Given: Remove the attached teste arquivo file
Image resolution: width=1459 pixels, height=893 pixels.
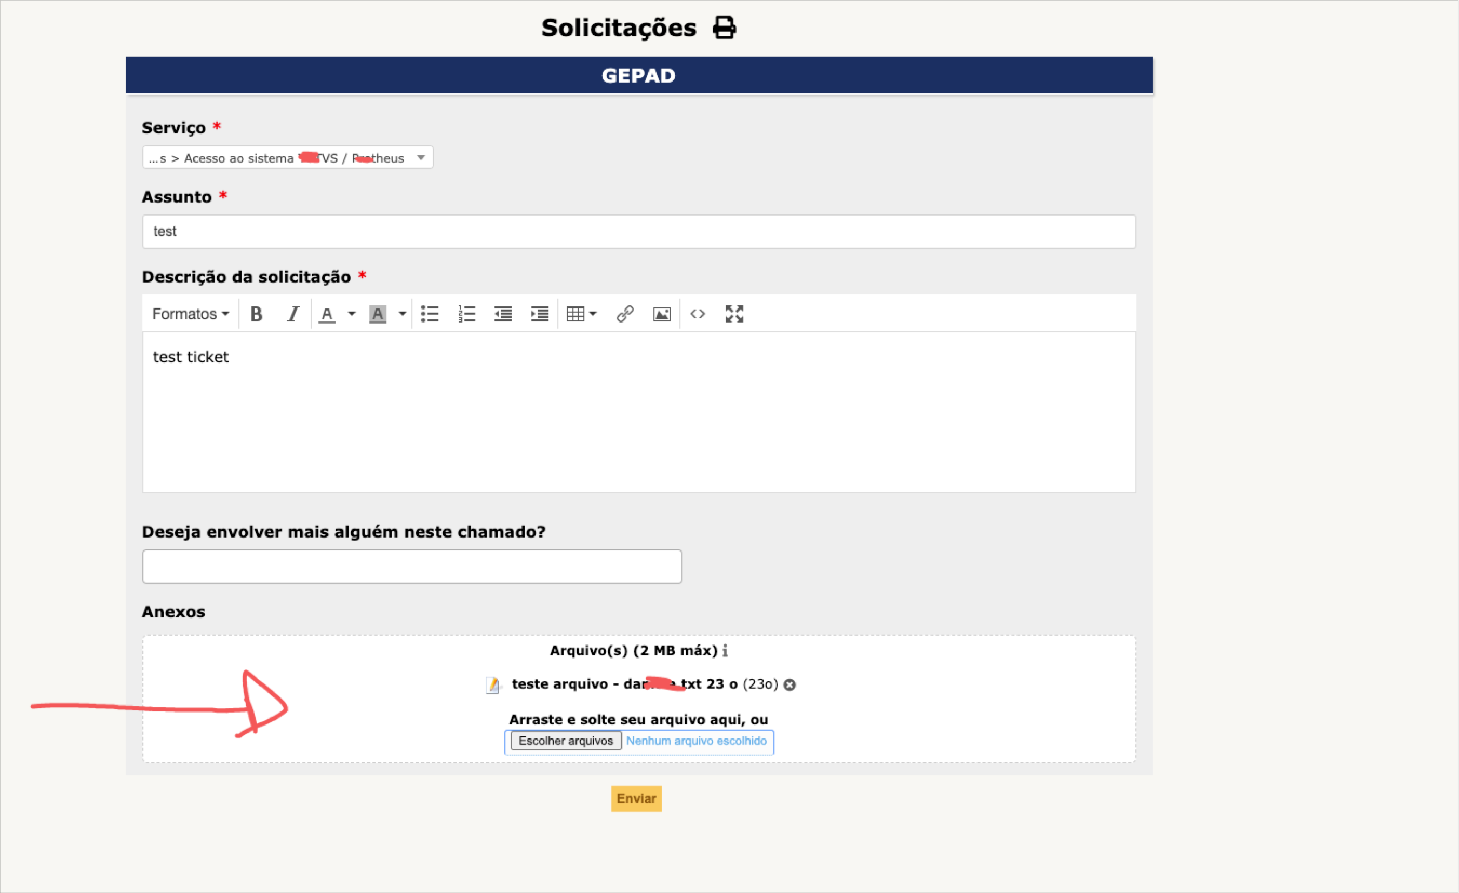Looking at the screenshot, I should coord(790,684).
